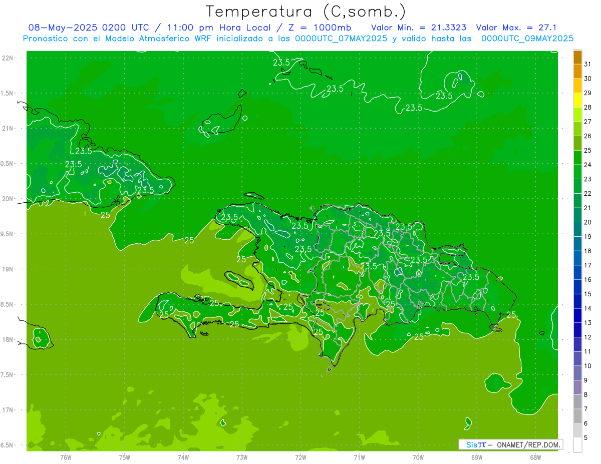Viewport: 601px width, 464px height.
Task: Click the 71W longitude axis label
Action: click(x=359, y=457)
